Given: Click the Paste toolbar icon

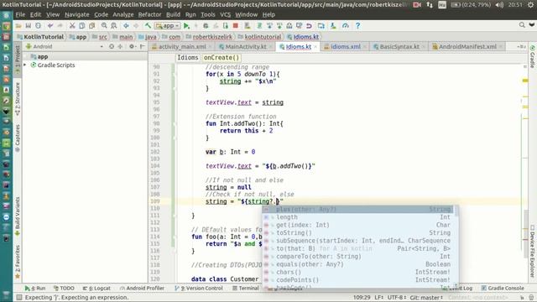Looking at the screenshot, I should [91, 26].
